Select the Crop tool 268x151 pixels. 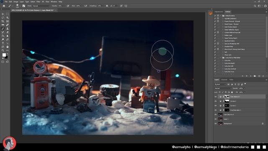coord(3,21)
